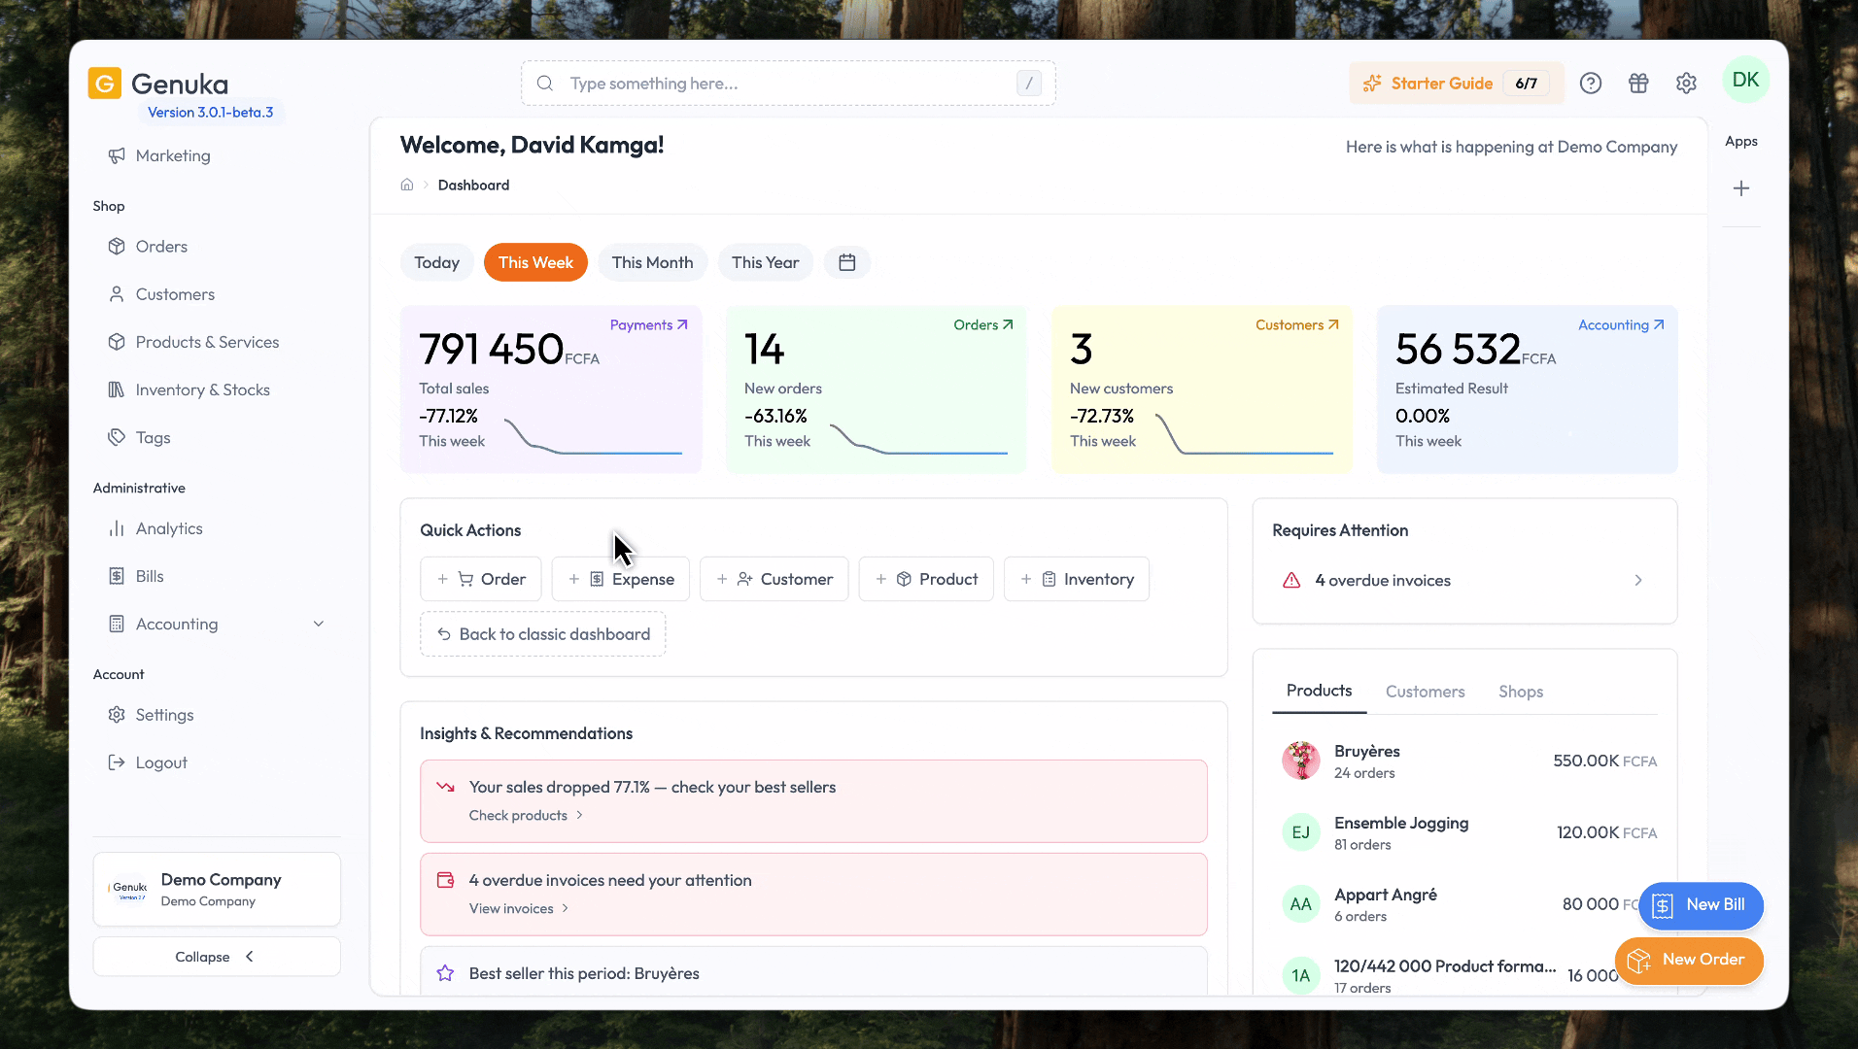The image size is (1858, 1049).
Task: Open the Payments link on sales card
Action: (648, 324)
